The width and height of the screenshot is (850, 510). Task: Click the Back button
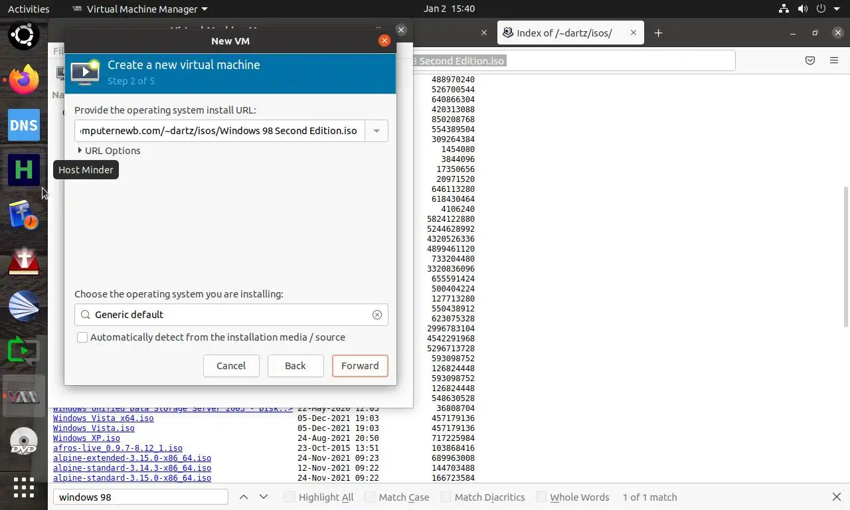(x=296, y=366)
